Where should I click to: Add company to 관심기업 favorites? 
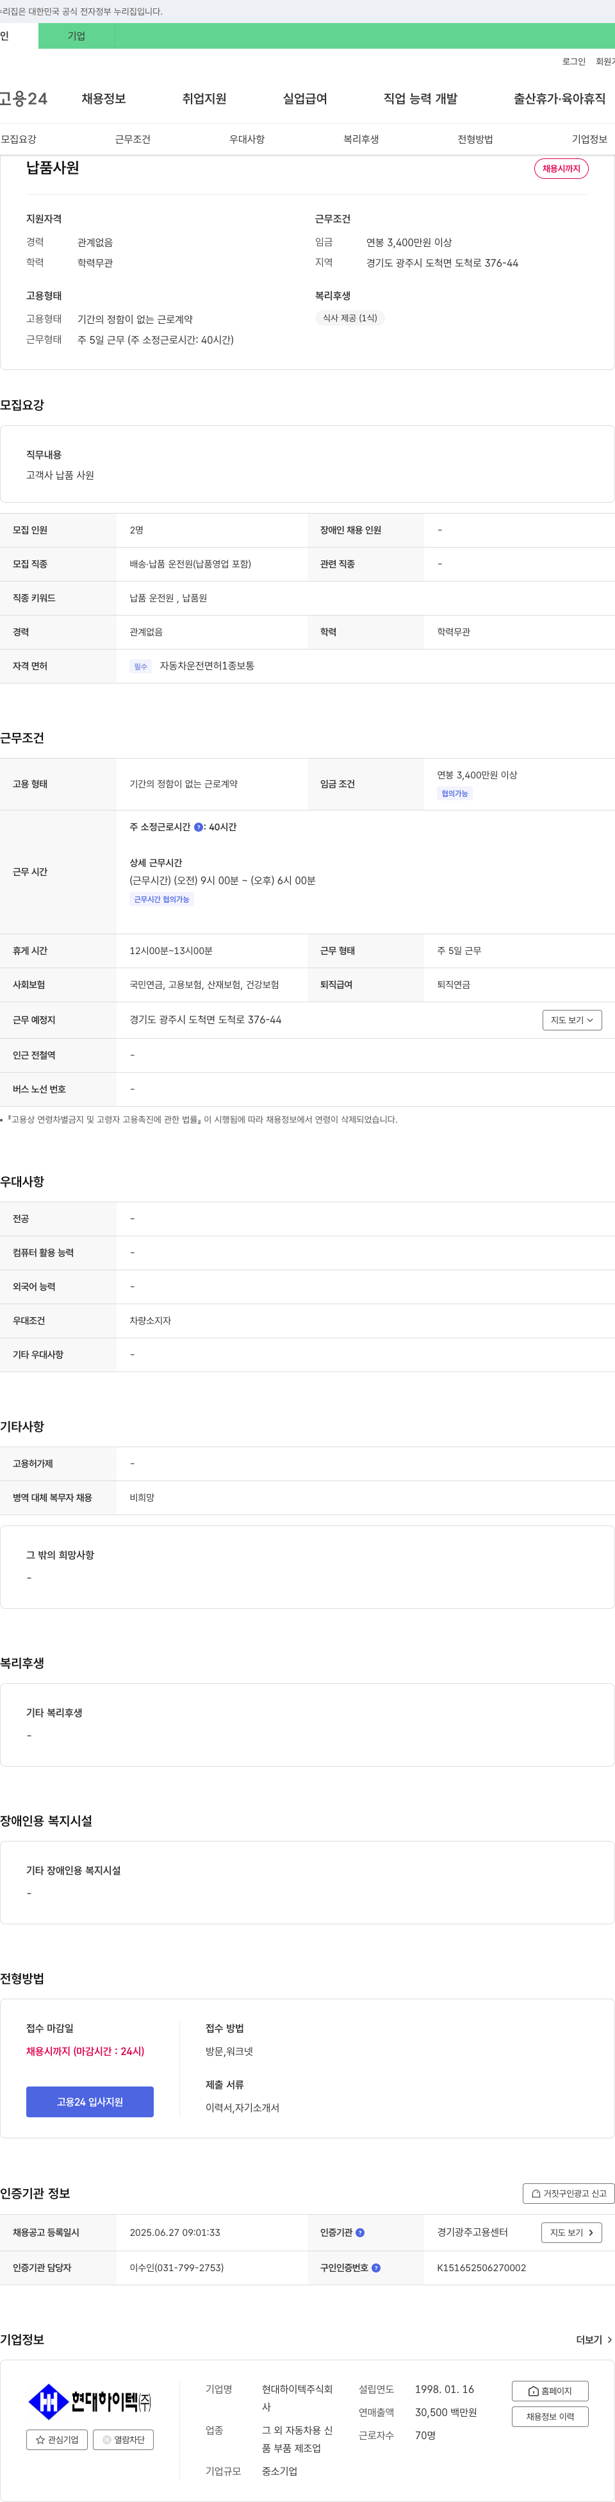click(x=57, y=2440)
